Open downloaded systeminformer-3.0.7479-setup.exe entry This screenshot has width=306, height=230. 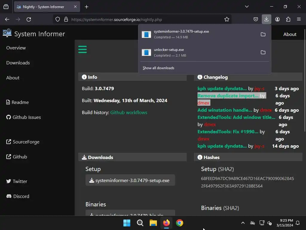click(x=198, y=34)
